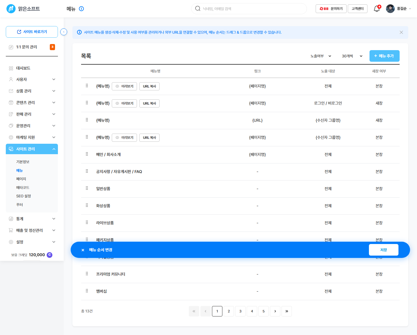Jump to the last page double arrow

(287, 311)
